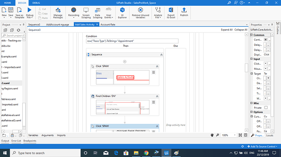Click fit to screen icon
The height and width of the screenshot is (157, 281).
coord(240,135)
